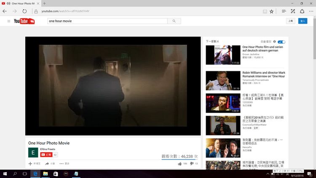Open Action Center notification icon

310,174
